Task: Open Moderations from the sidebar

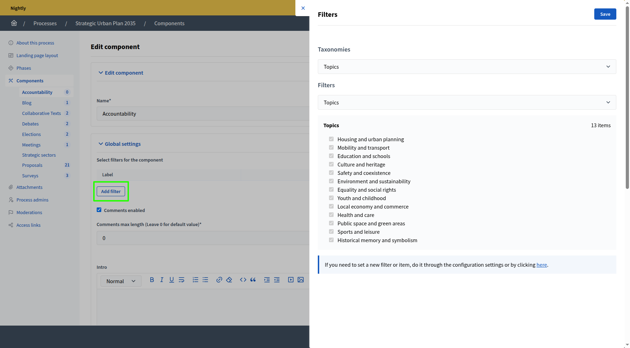Action: (x=29, y=212)
